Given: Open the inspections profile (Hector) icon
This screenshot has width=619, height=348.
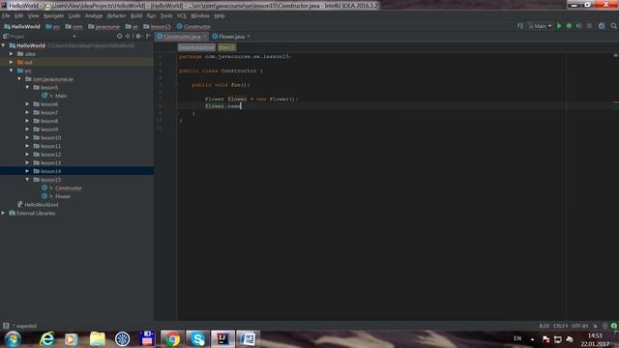Looking at the screenshot, I should (604, 326).
